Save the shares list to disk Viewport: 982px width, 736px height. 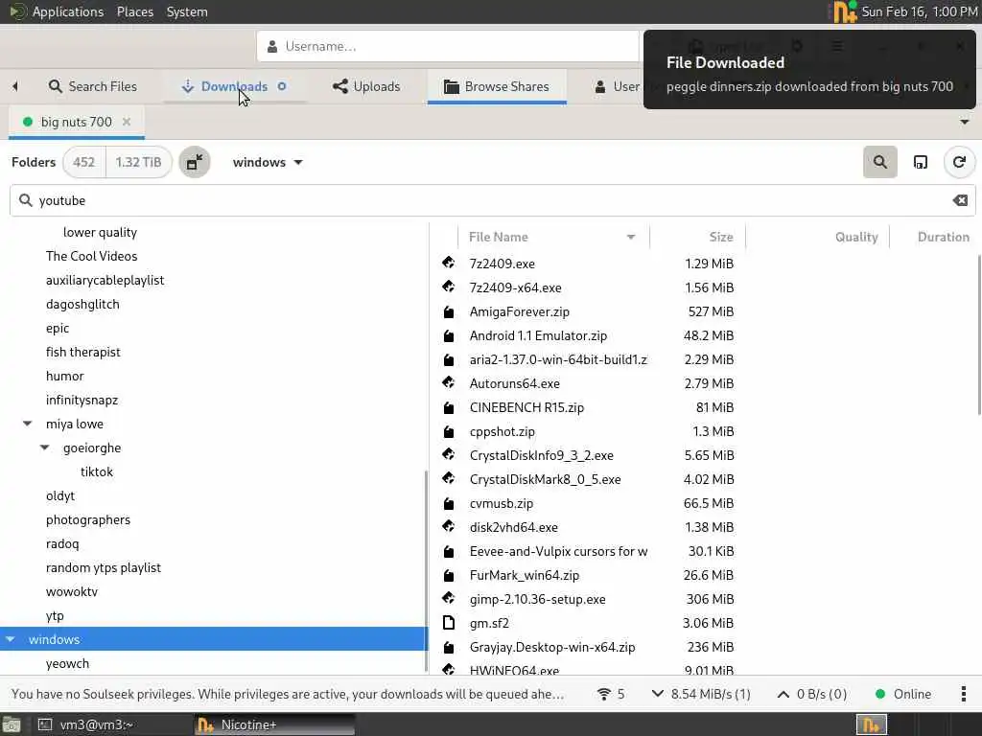pyautogui.click(x=920, y=162)
